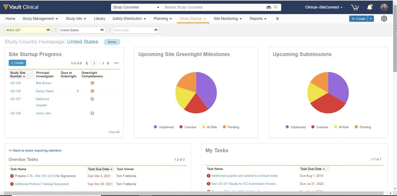Open study site US-105 link
Viewport: 397px width, 196px height.
pyautogui.click(x=16, y=83)
